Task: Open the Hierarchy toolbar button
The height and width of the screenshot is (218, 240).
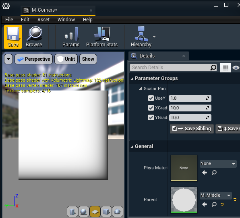Action: coord(141,37)
